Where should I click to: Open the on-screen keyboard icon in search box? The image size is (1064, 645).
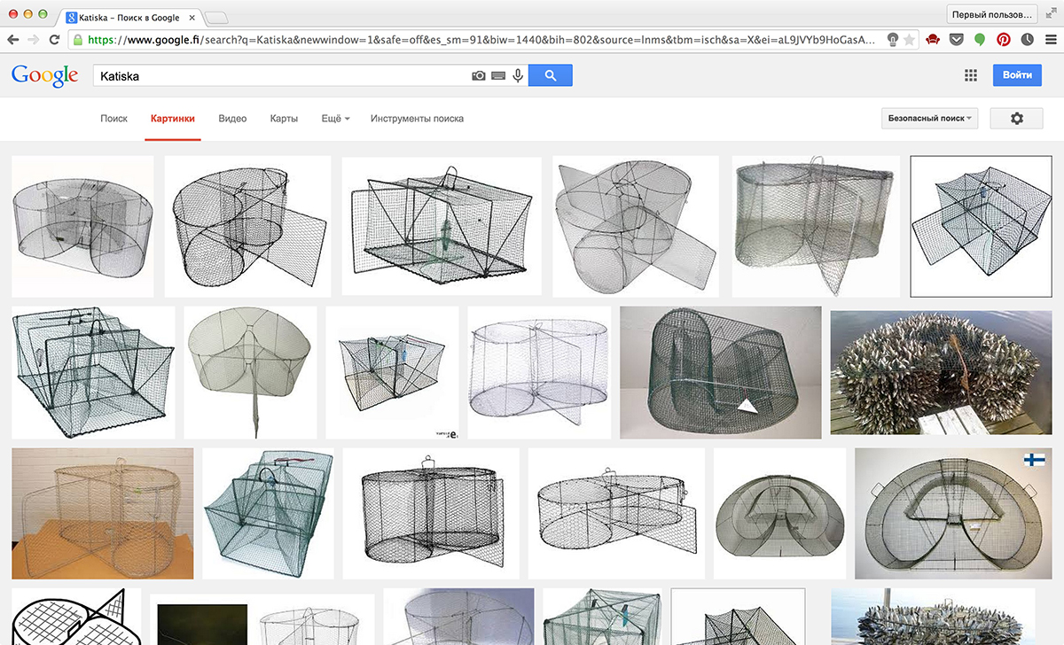click(x=498, y=76)
